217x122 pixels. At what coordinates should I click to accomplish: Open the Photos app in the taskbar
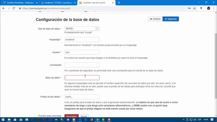pos(27,120)
